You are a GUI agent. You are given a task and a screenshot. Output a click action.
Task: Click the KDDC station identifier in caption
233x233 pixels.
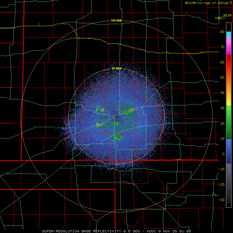151,231
